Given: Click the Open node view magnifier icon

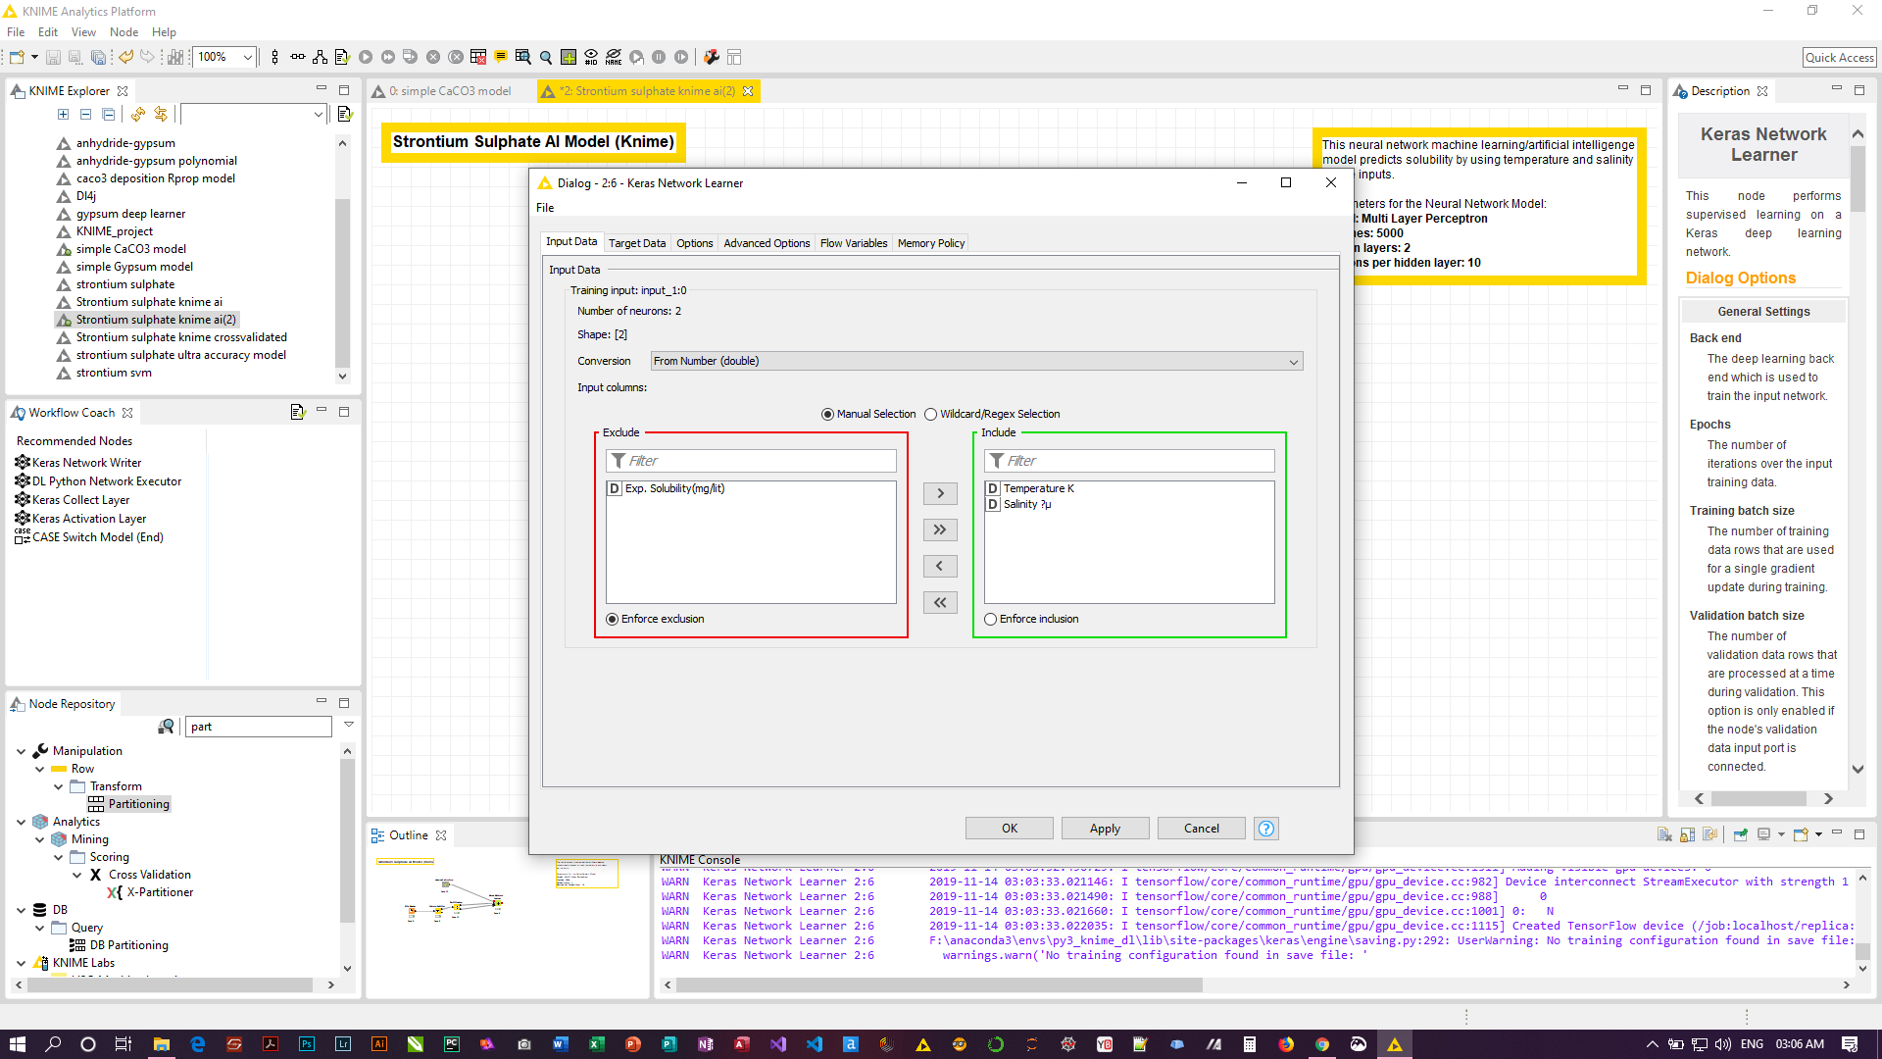Looking at the screenshot, I should point(546,57).
